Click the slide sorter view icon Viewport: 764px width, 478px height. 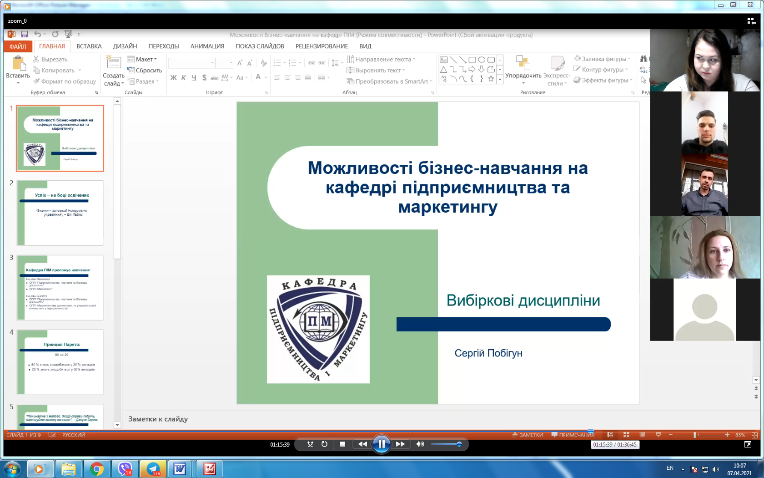pyautogui.click(x=626, y=435)
